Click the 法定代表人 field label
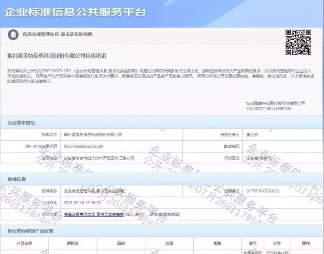 [x=230, y=135]
